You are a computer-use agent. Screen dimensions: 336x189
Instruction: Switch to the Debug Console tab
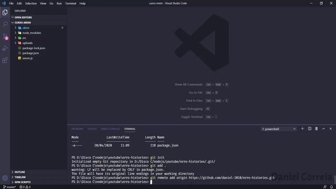click(x=110, y=129)
